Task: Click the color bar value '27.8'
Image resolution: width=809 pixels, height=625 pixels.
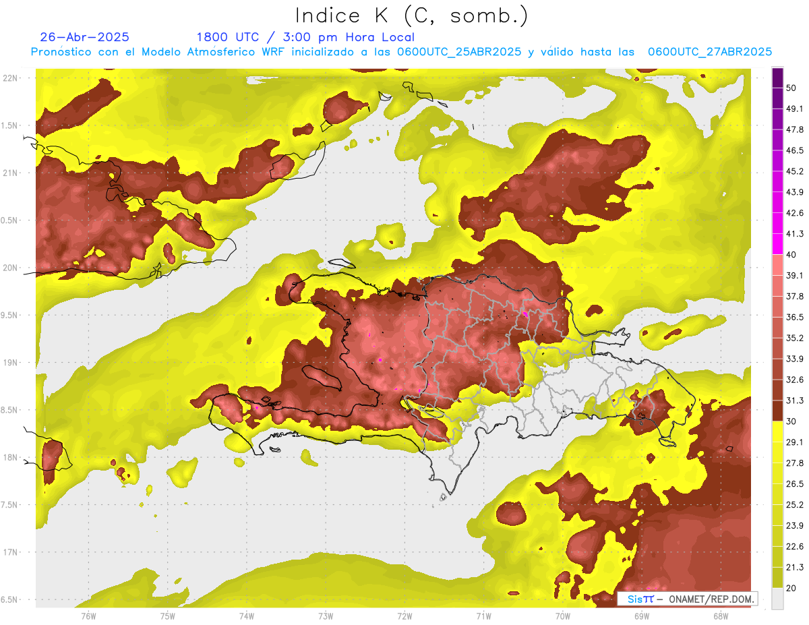Action: pyautogui.click(x=795, y=463)
